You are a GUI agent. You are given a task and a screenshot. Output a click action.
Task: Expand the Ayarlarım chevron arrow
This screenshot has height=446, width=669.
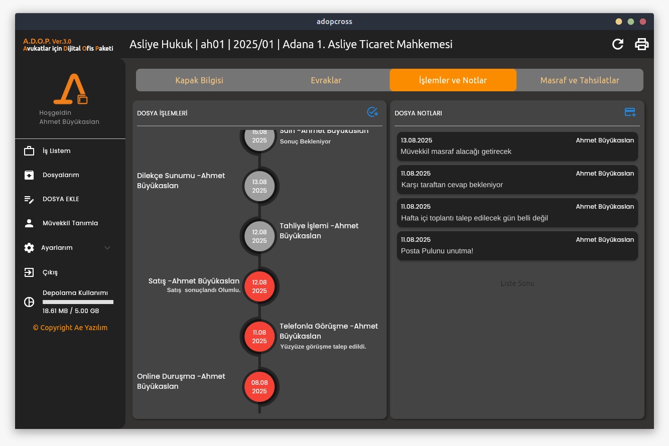[x=107, y=248]
